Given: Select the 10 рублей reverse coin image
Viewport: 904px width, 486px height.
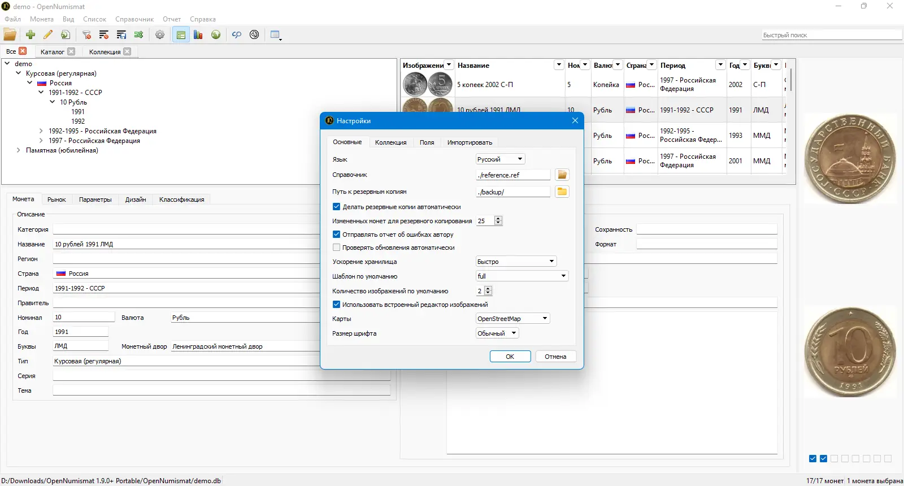Looking at the screenshot, I should (x=850, y=352).
